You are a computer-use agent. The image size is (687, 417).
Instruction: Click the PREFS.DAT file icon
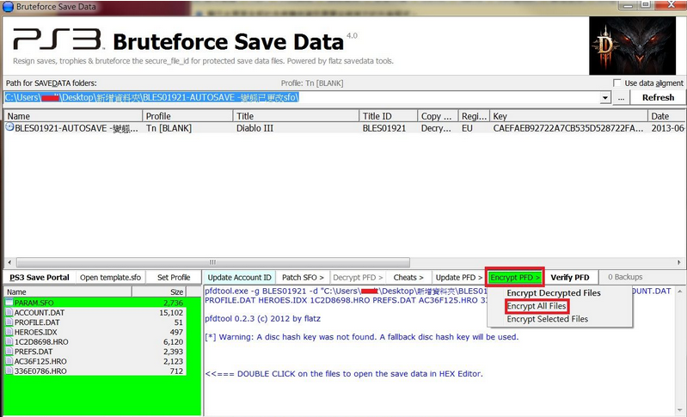click(x=9, y=352)
